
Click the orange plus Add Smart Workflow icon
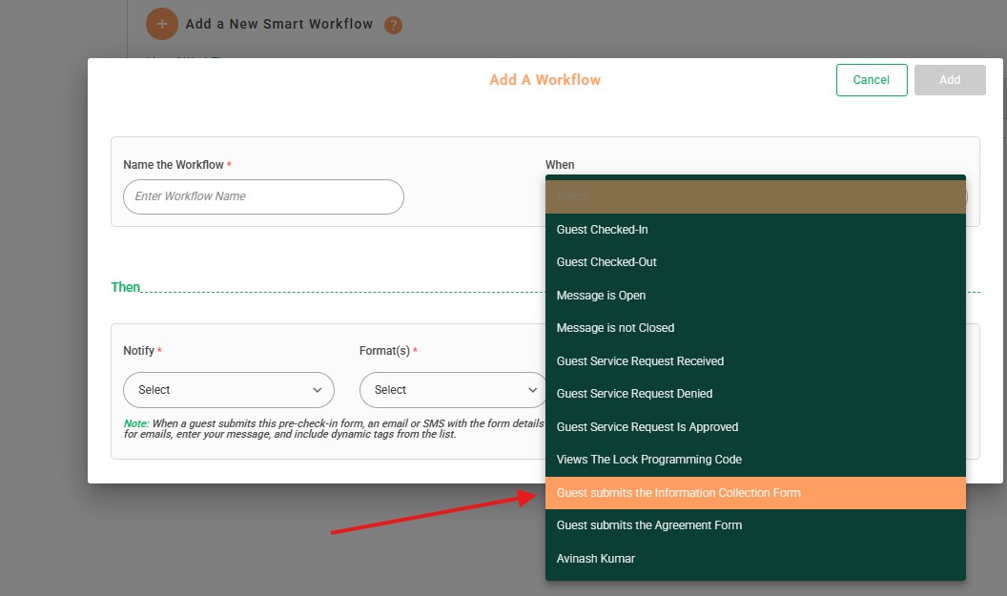[162, 24]
